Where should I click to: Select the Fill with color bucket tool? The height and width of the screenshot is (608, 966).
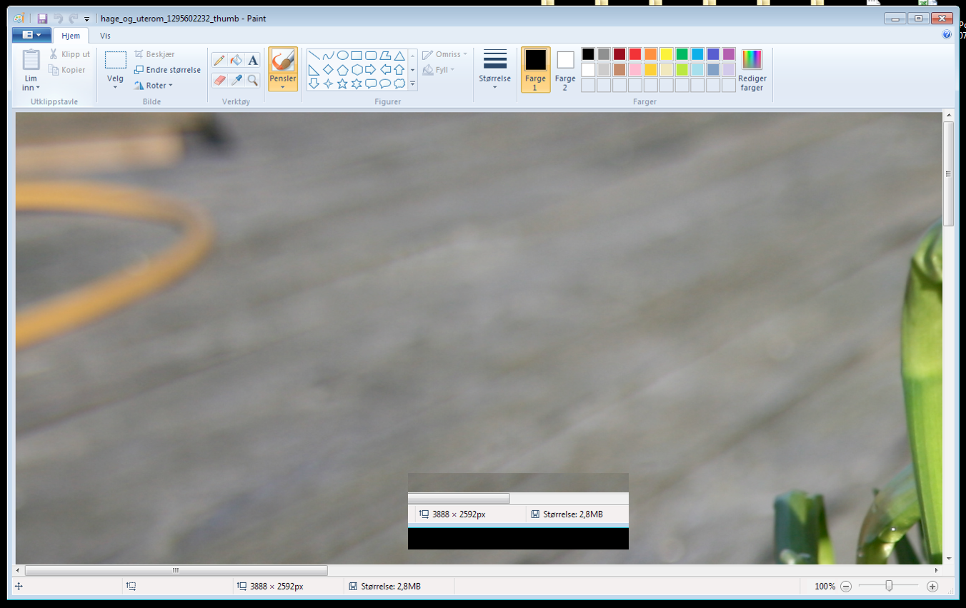coord(236,61)
